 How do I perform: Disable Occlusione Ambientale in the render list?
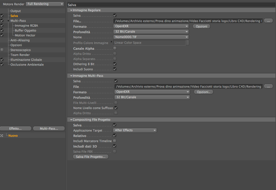pyautogui.click(x=2, y=65)
